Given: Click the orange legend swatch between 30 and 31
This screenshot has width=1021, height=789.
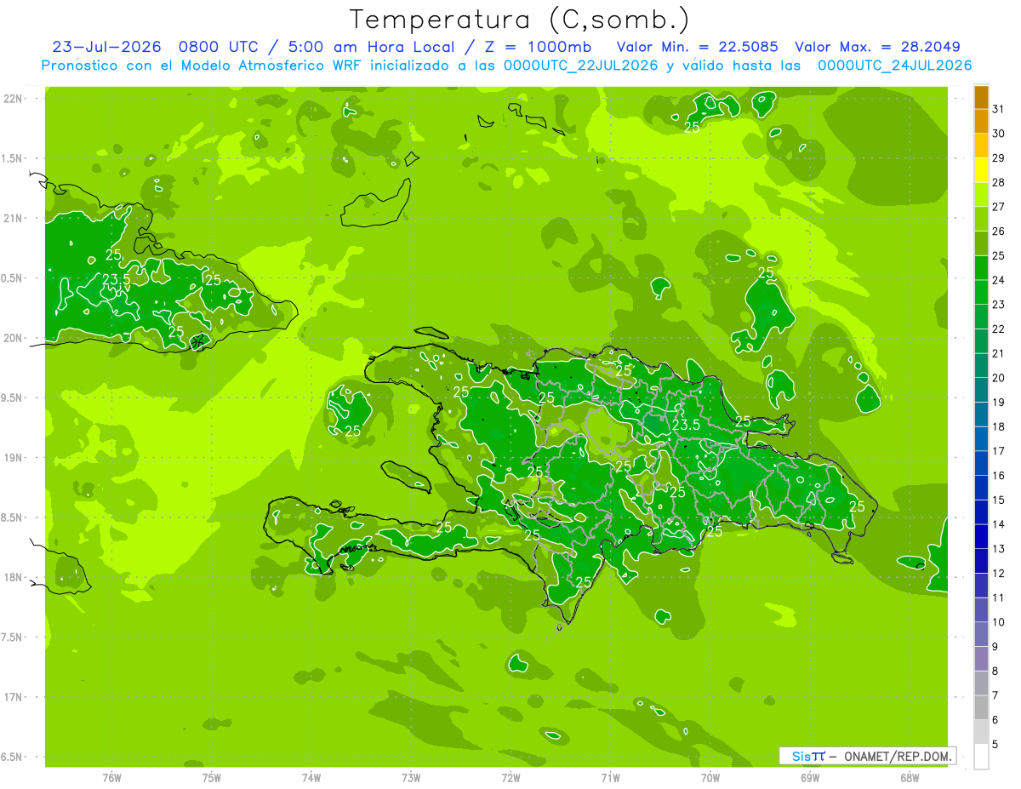Looking at the screenshot, I should point(981,122).
